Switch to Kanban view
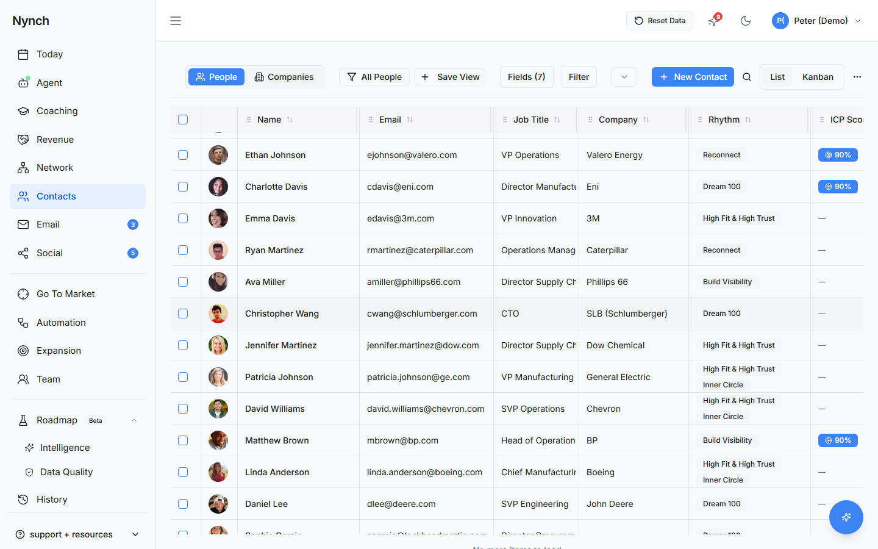Image resolution: width=878 pixels, height=549 pixels. tap(818, 77)
